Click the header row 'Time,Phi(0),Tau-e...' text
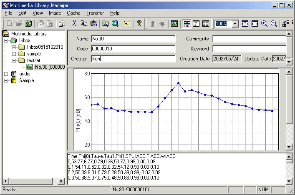295x195 pixels. 121,156
